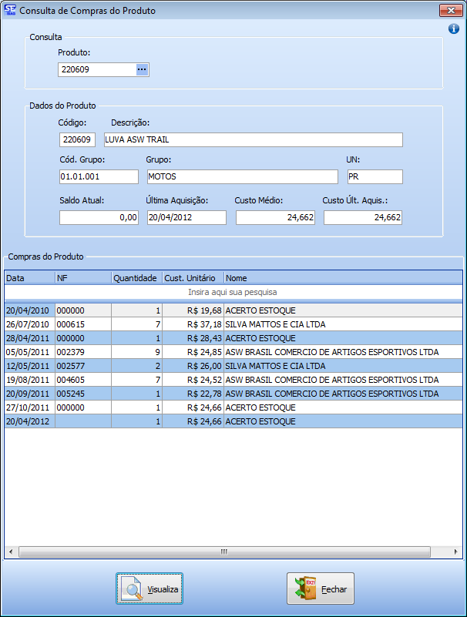Open product lookup ellipsis button

coord(142,70)
